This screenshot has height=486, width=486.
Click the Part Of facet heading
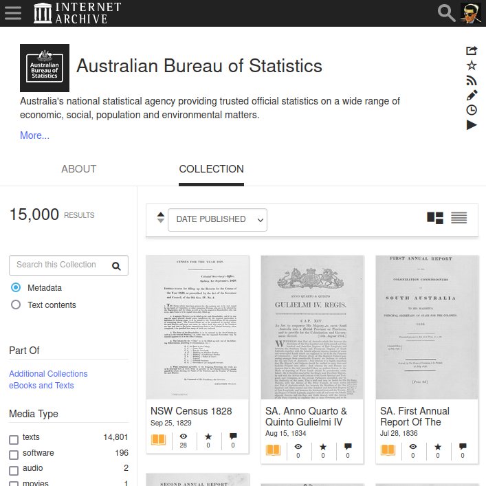pos(24,351)
